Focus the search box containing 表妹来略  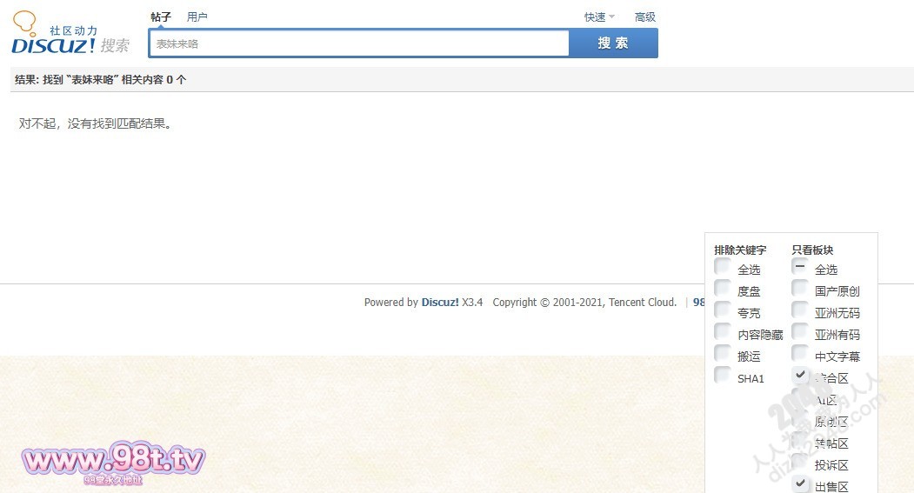click(358, 43)
